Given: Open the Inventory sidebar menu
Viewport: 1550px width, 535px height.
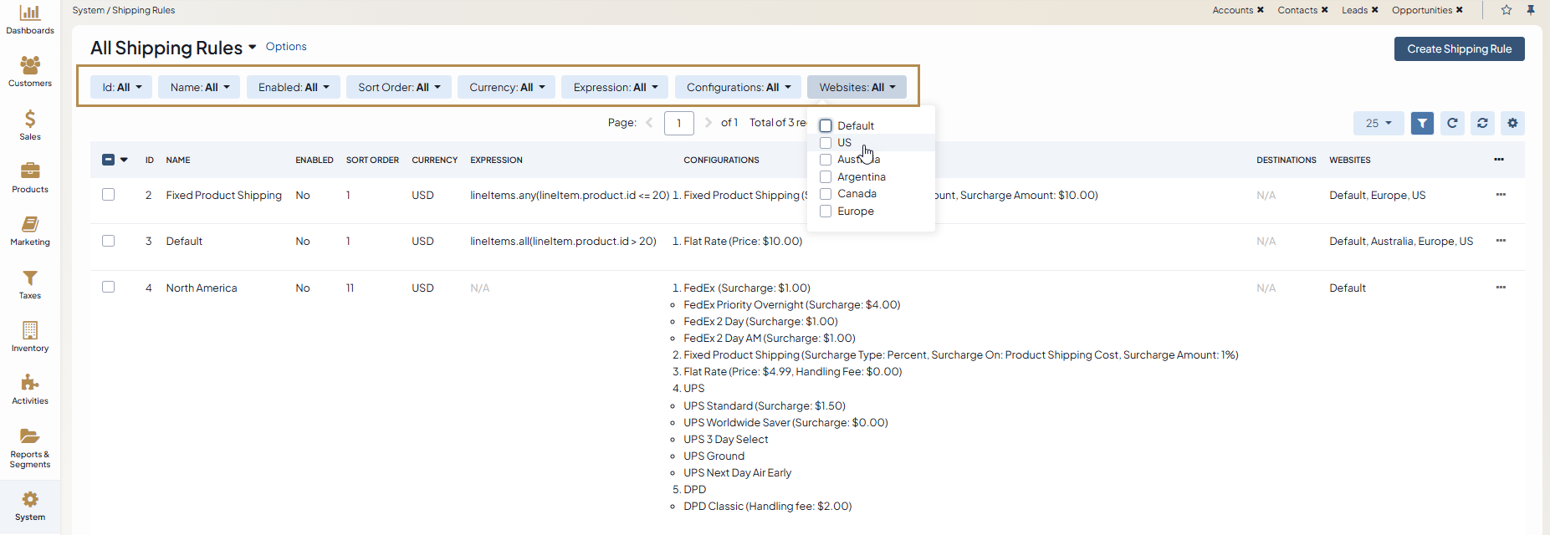Looking at the screenshot, I should [30, 330].
